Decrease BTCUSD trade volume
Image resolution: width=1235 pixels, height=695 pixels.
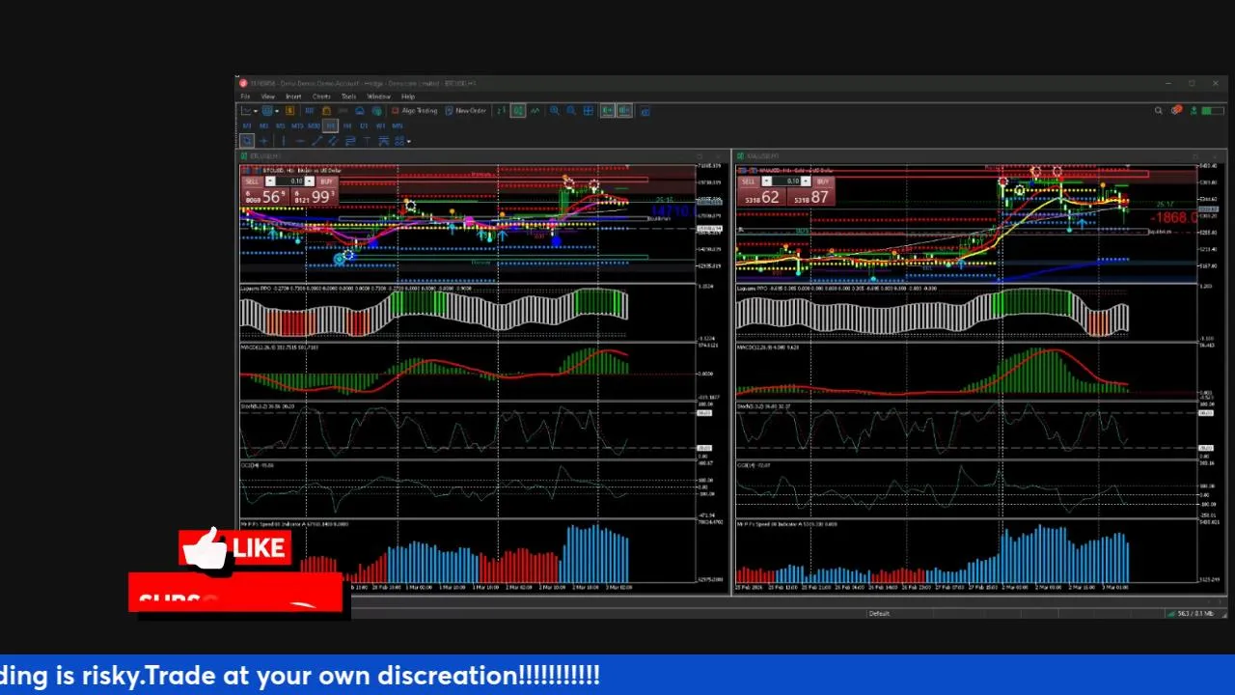(x=270, y=181)
